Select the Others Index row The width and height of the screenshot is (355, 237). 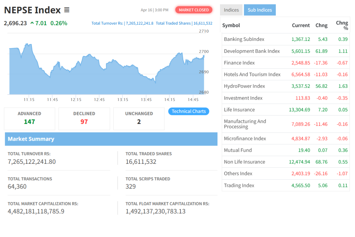tap(286, 174)
